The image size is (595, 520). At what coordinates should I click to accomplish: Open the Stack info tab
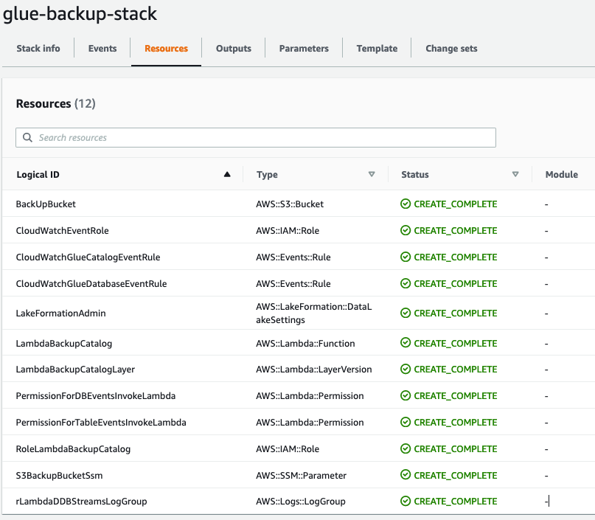coord(38,49)
